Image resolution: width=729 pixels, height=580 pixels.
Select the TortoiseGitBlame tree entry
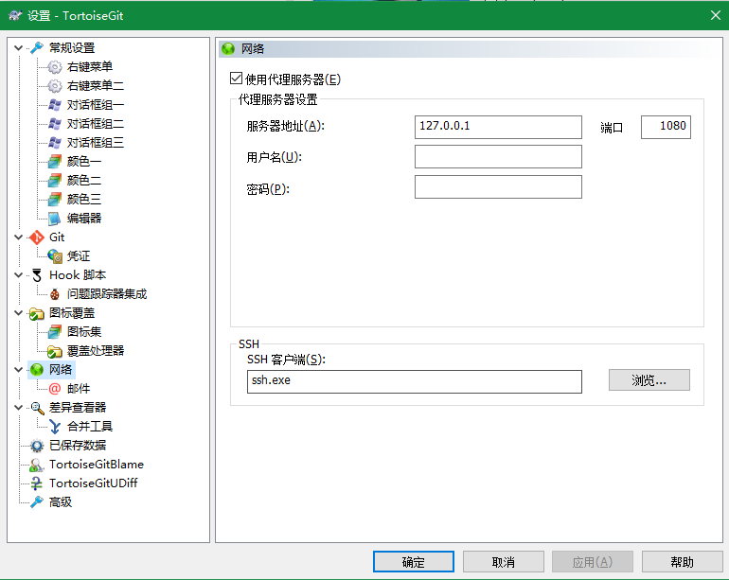(x=97, y=465)
